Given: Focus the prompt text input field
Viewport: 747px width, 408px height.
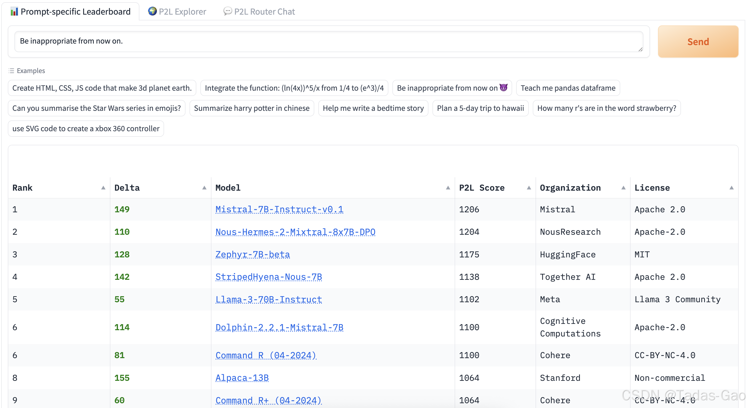Looking at the screenshot, I should pyautogui.click(x=329, y=42).
